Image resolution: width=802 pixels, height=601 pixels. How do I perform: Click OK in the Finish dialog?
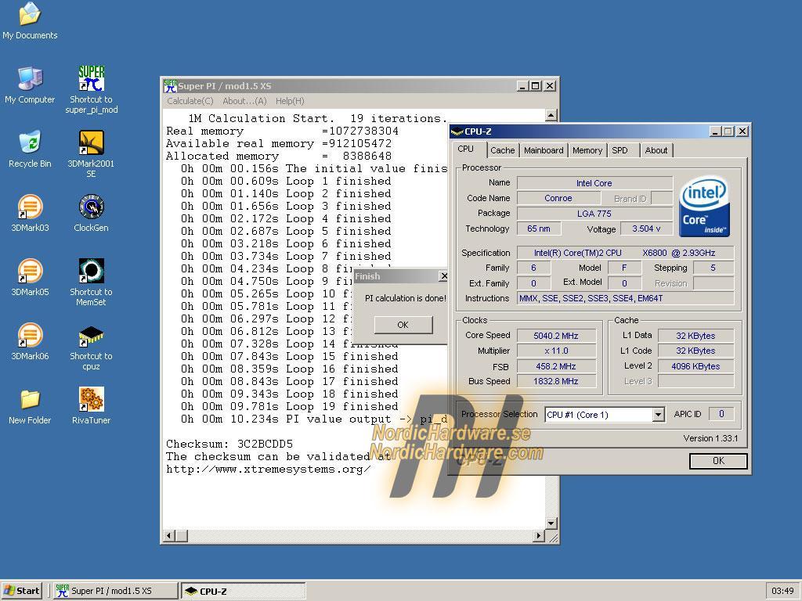pyautogui.click(x=403, y=325)
